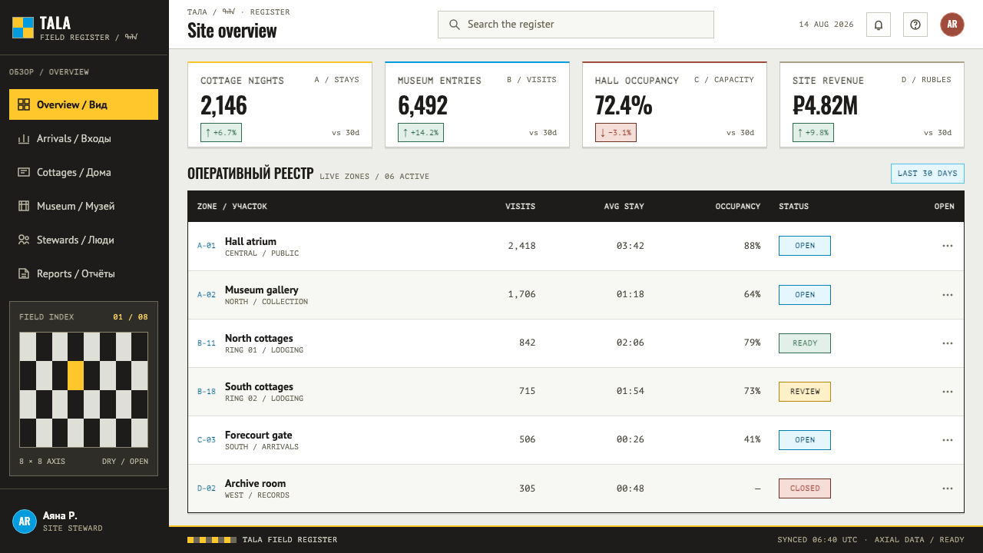983x553 pixels.
Task: Click the CLOSED status badge for Archive room
Action: pos(805,488)
